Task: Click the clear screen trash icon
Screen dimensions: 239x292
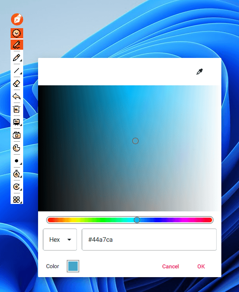Action: (16, 109)
